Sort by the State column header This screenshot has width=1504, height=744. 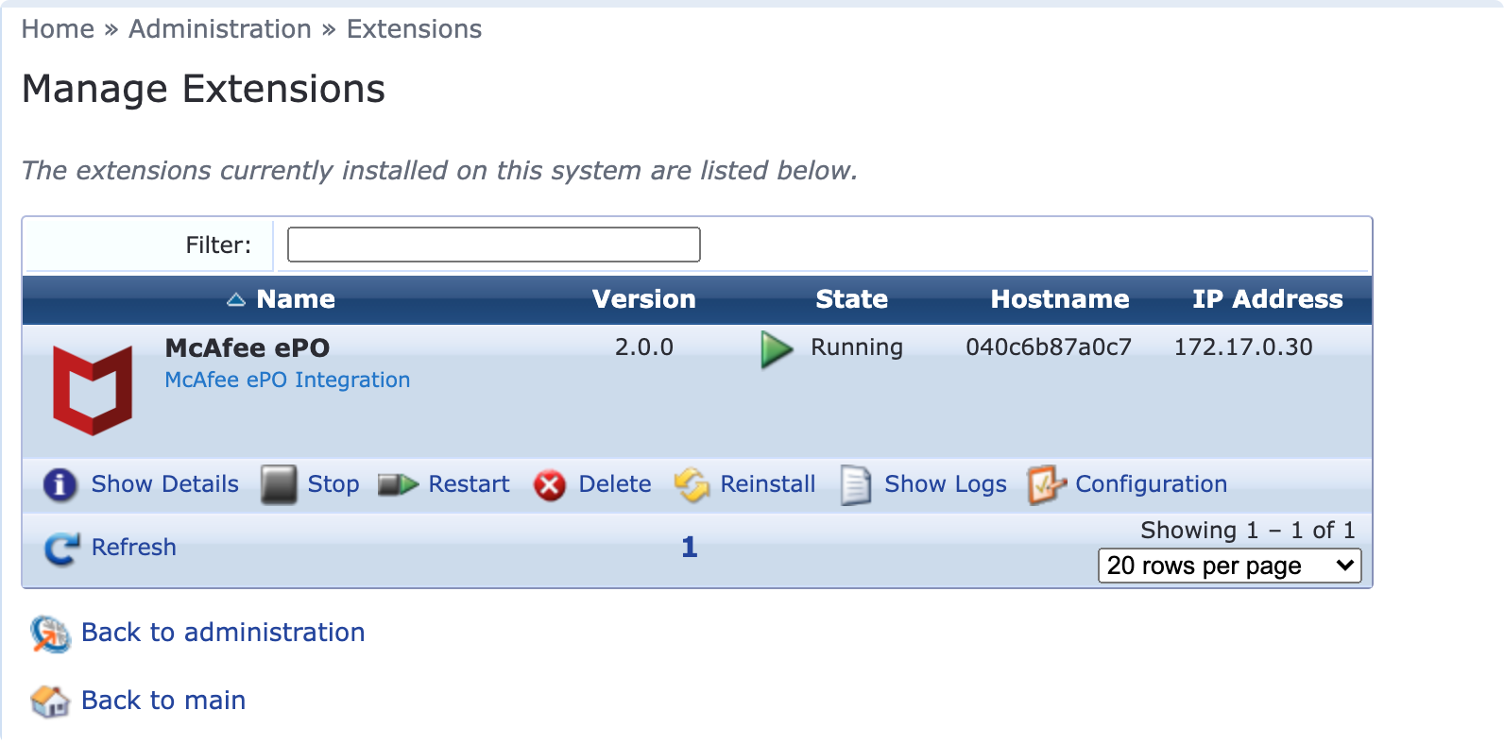[852, 299]
